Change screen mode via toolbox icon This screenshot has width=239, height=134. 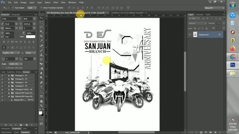pyautogui.click(x=41, y=124)
